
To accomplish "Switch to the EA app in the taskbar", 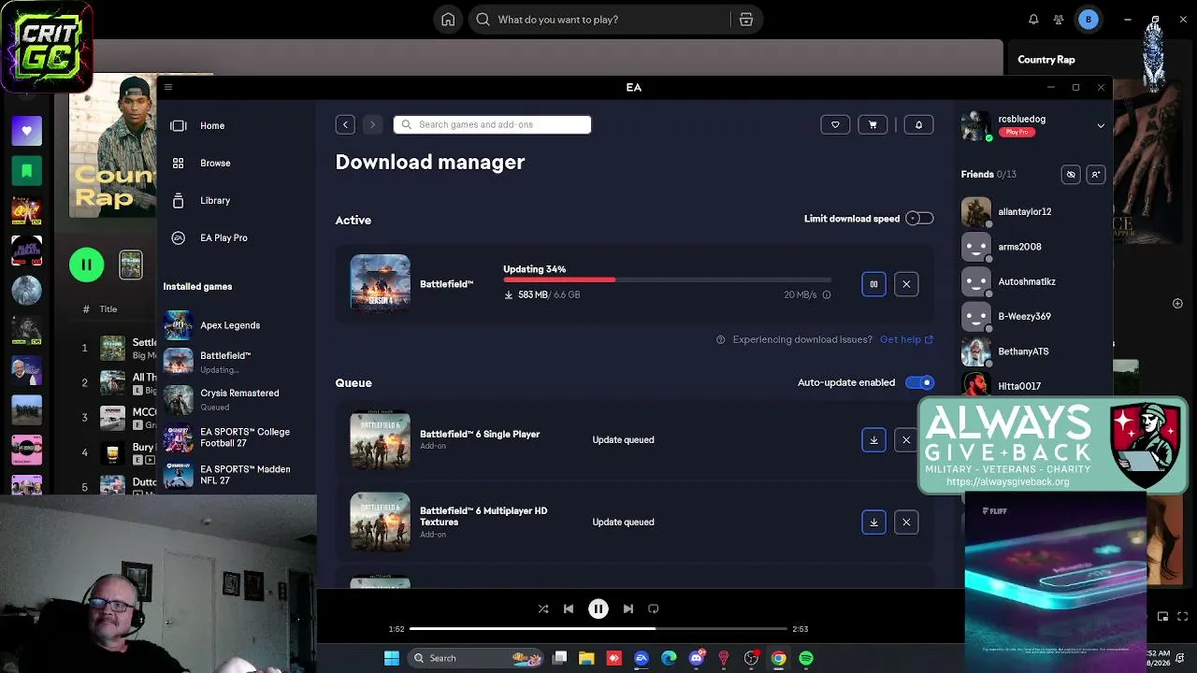I will [642, 658].
